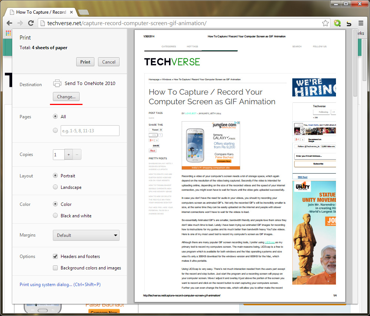Click the address bar URL
This screenshot has height=316, width=370.
pyautogui.click(x=127, y=23)
